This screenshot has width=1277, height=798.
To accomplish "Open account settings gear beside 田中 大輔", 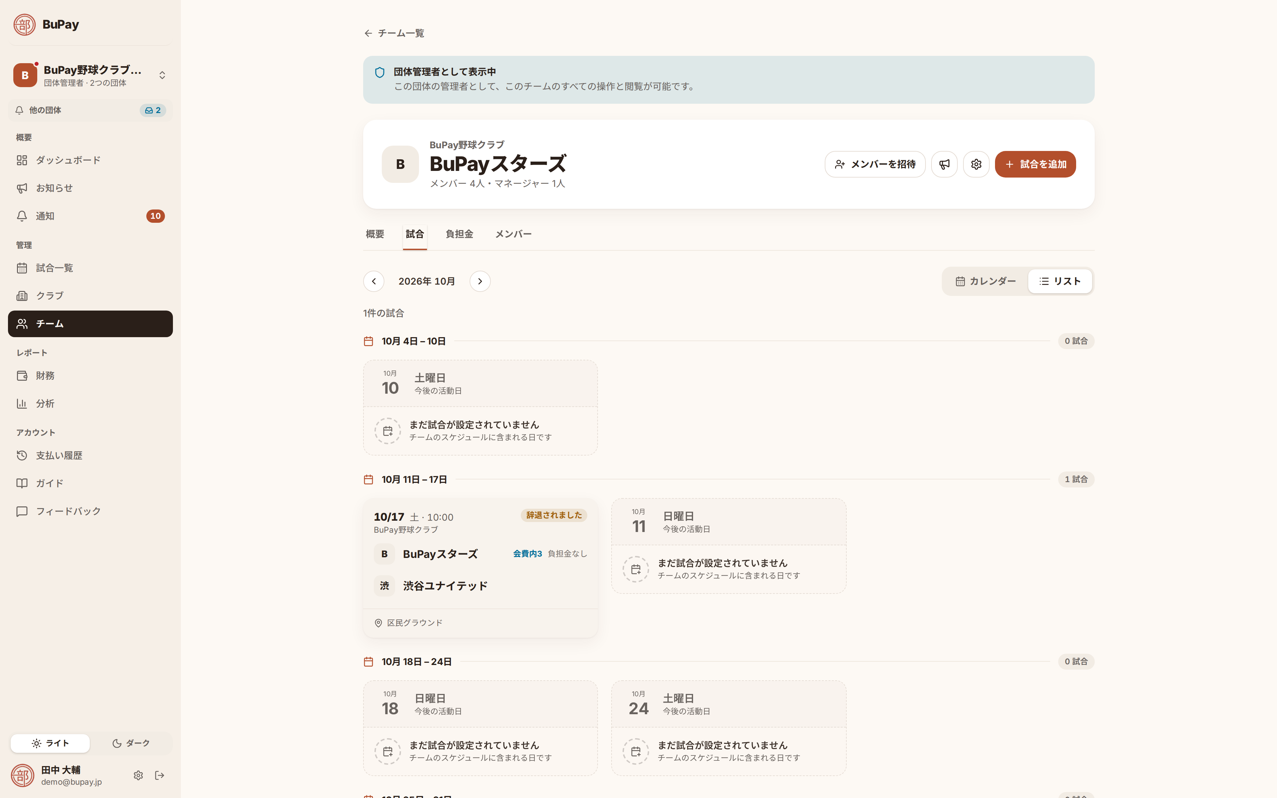I will [x=138, y=775].
